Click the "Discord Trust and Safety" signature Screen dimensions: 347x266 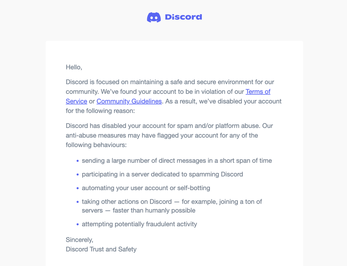click(x=101, y=249)
